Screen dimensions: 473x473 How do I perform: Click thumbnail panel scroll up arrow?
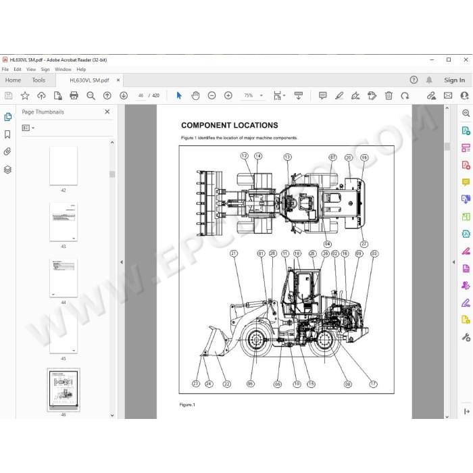click(x=112, y=143)
